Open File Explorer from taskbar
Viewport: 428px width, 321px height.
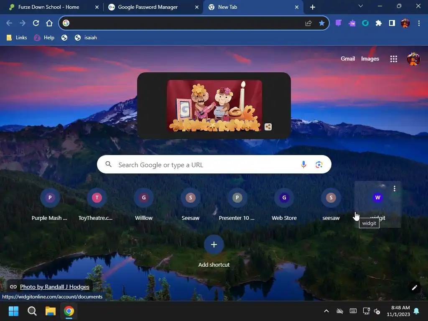coord(51,311)
